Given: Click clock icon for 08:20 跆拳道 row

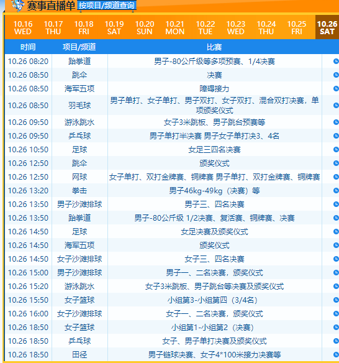Looking at the screenshot, I should (x=336, y=61).
